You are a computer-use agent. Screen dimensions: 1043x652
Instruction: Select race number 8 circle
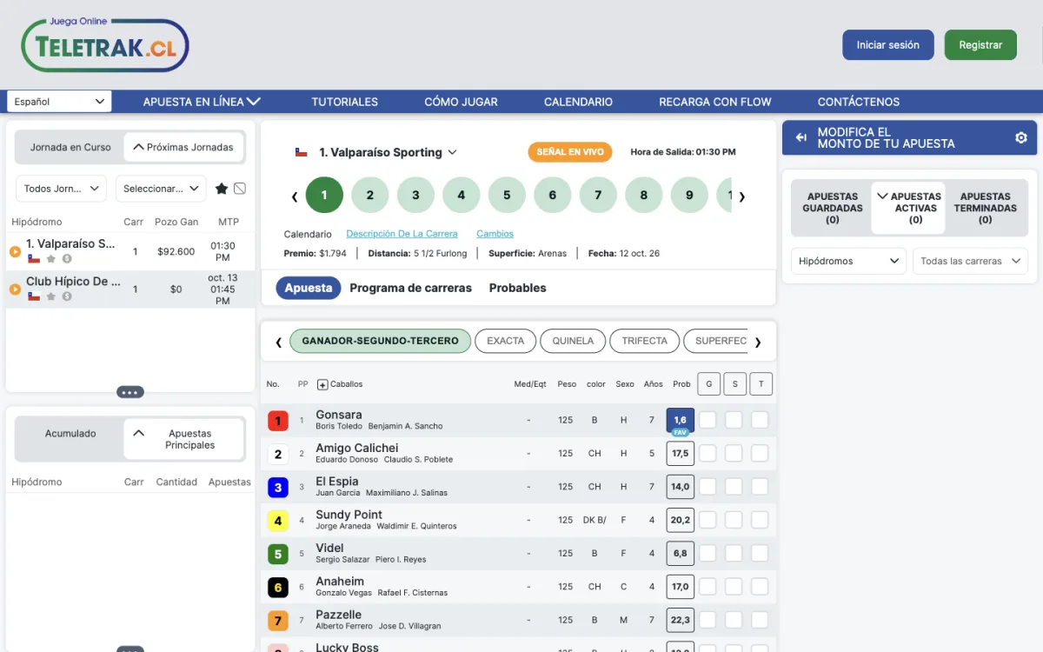(x=644, y=196)
